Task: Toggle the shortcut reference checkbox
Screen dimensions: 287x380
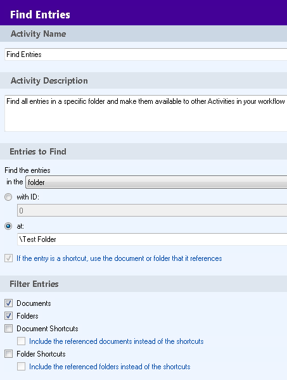Action: pyautogui.click(x=8, y=258)
